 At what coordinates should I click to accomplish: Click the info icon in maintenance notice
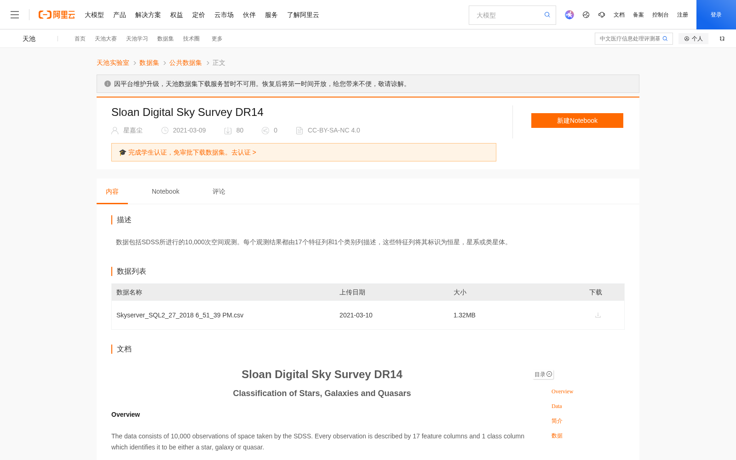[x=108, y=84]
